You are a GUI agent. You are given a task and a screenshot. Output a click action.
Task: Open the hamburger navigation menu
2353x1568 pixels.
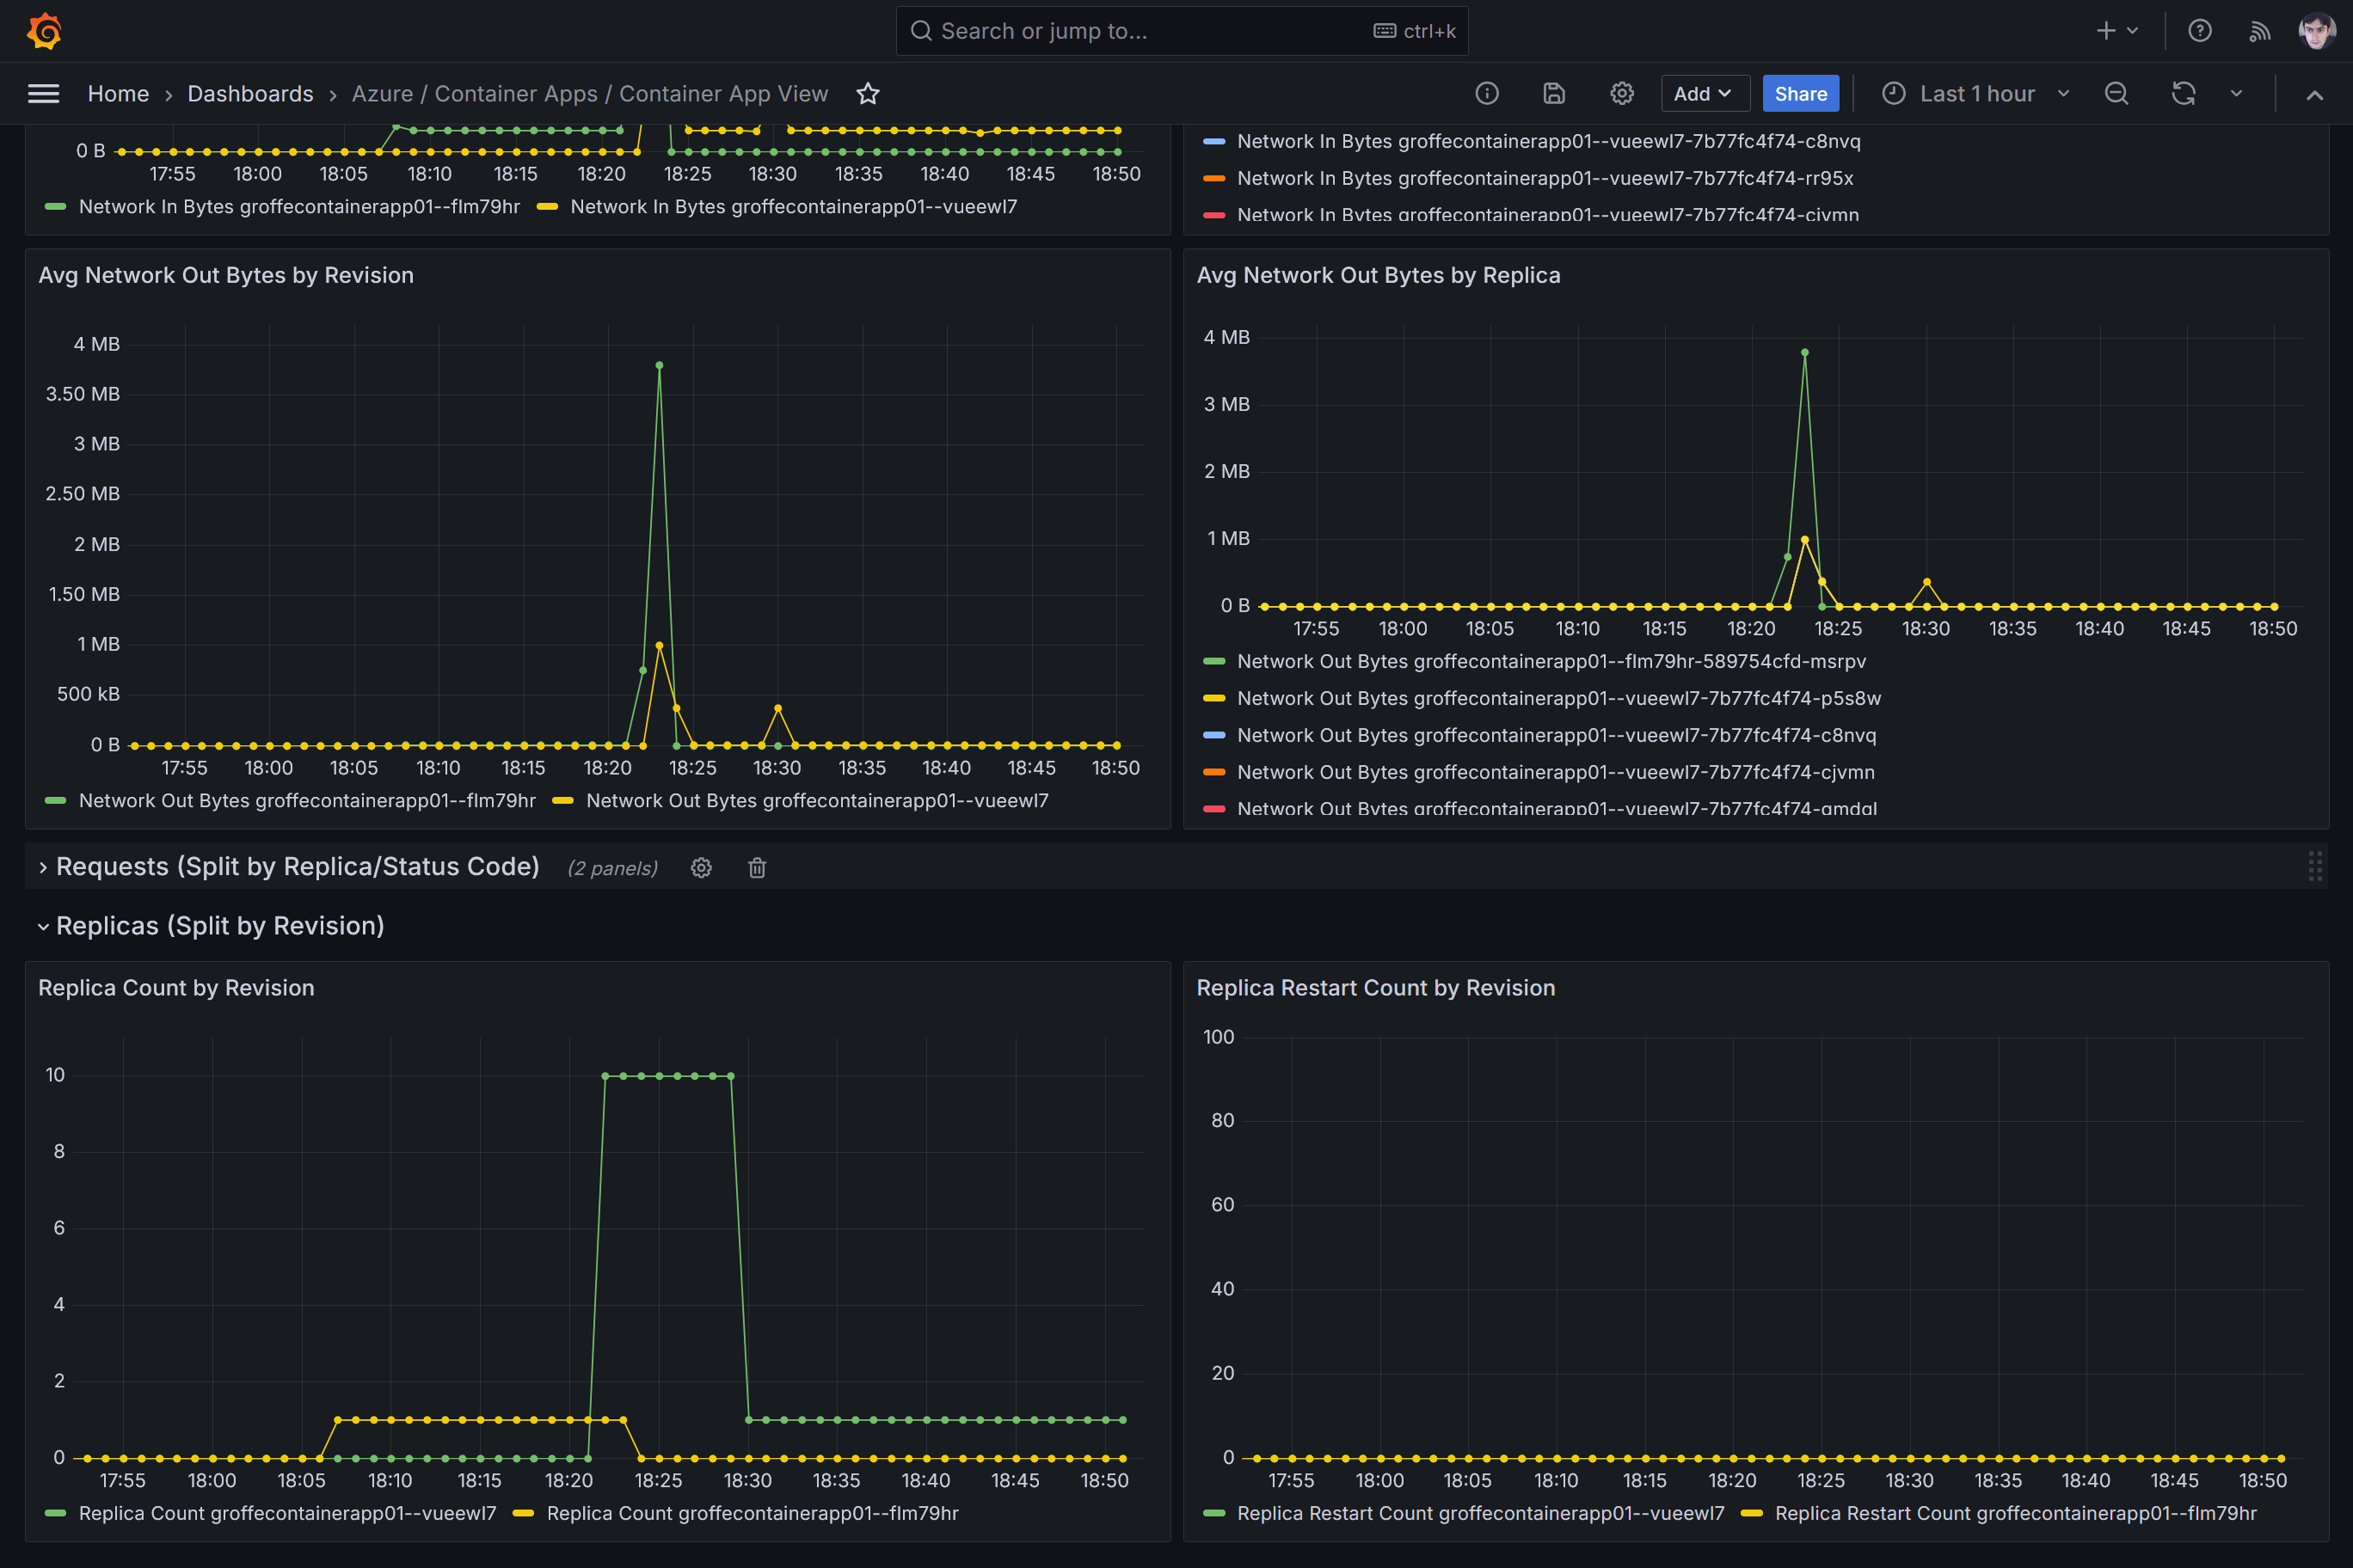coord(43,94)
